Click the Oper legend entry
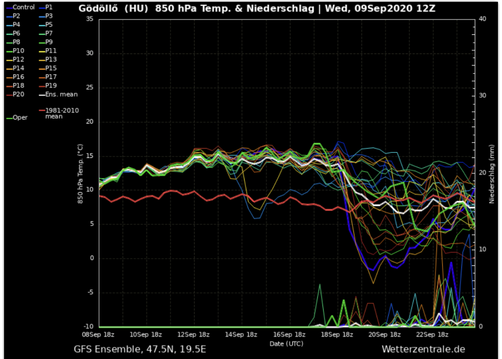This screenshot has height=359, width=502. click(17, 118)
